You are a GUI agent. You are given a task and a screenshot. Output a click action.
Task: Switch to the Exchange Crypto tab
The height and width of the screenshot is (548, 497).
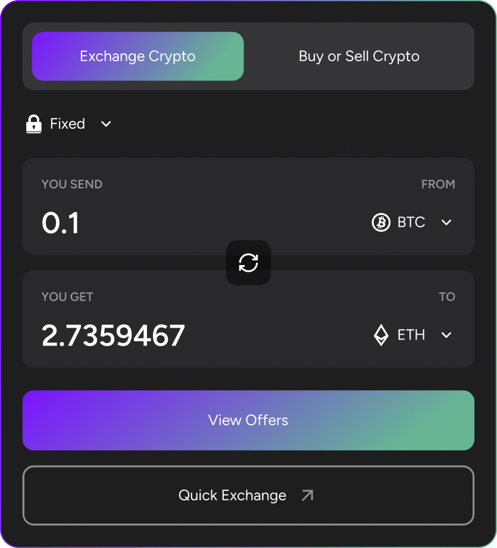click(137, 57)
